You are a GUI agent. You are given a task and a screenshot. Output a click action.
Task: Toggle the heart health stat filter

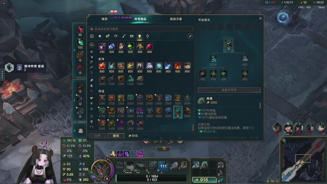point(91,98)
